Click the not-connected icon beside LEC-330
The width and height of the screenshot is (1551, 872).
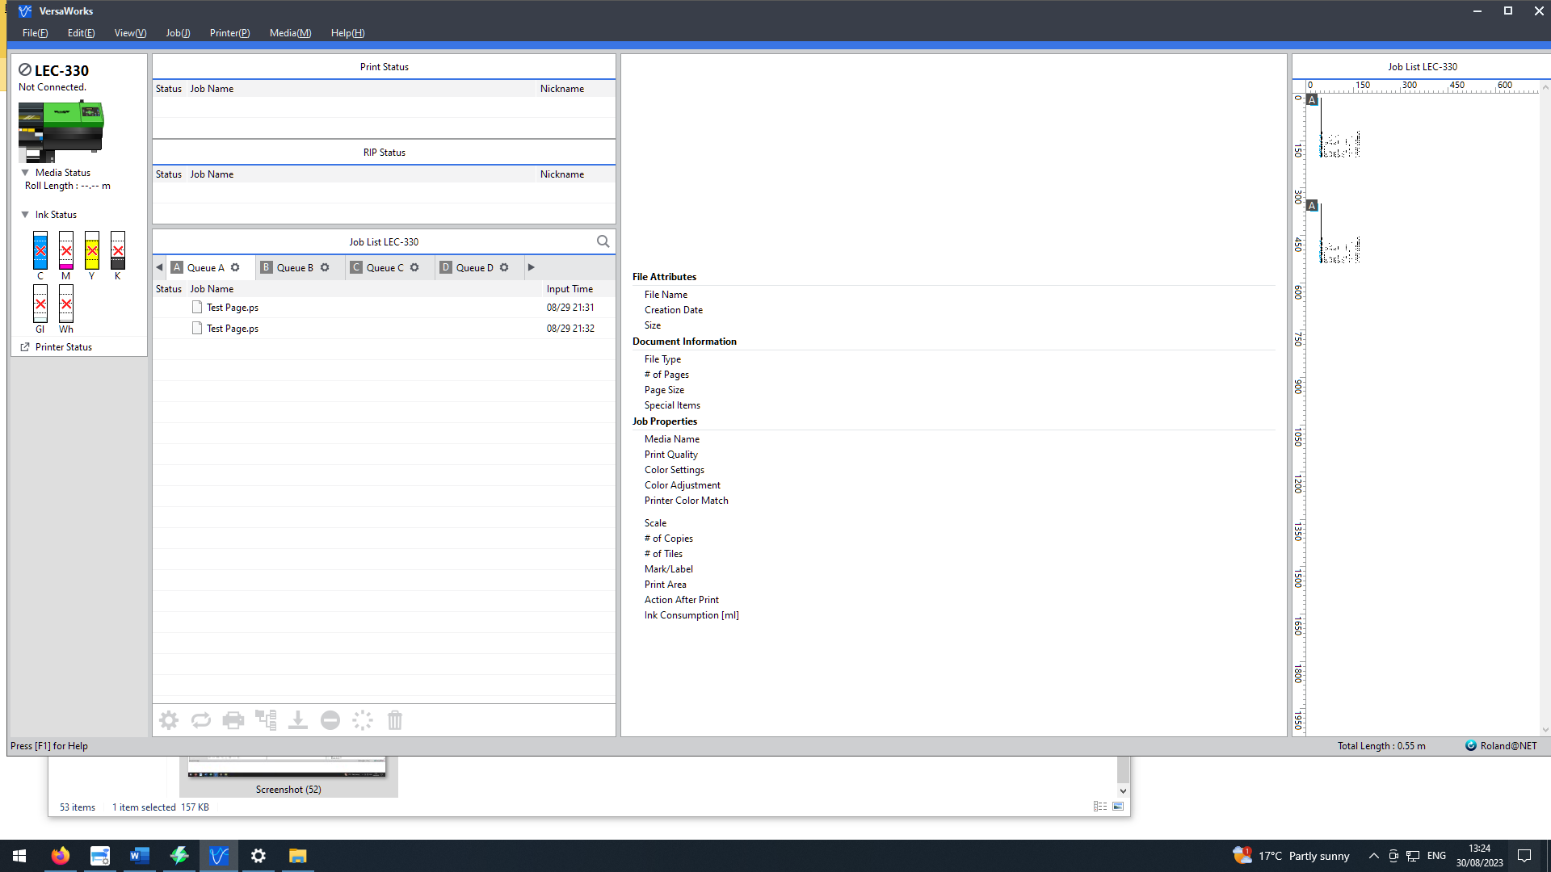[25, 70]
